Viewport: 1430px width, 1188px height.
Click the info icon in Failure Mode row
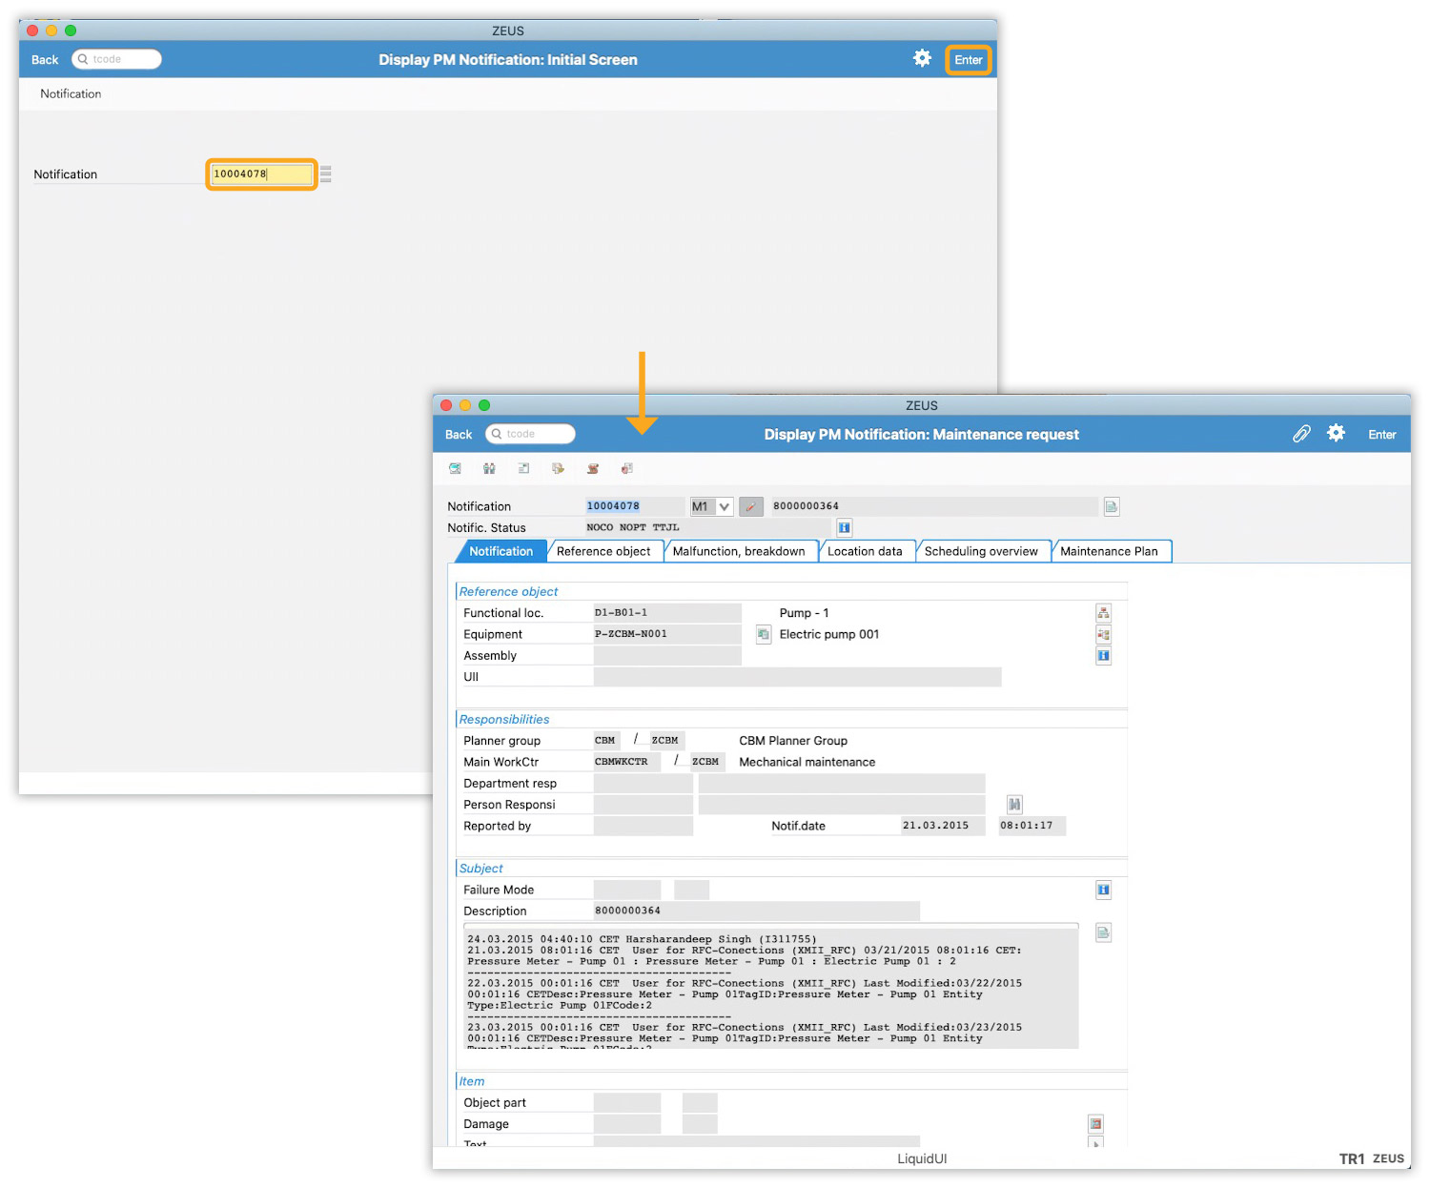pos(1103,890)
